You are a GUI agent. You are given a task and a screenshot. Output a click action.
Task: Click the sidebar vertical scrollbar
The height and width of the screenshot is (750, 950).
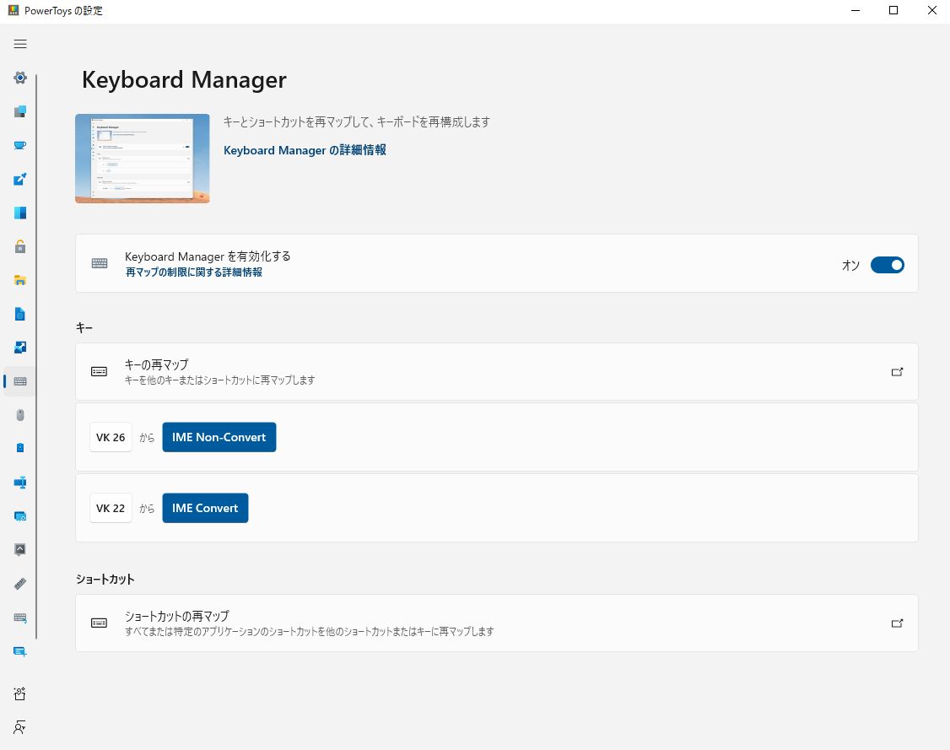(36, 356)
